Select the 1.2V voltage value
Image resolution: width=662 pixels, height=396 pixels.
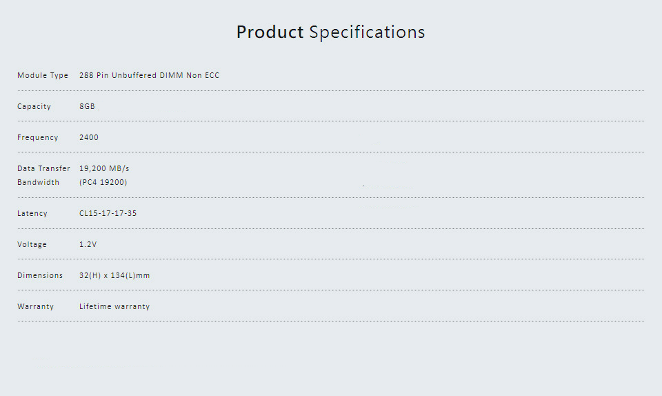point(88,244)
